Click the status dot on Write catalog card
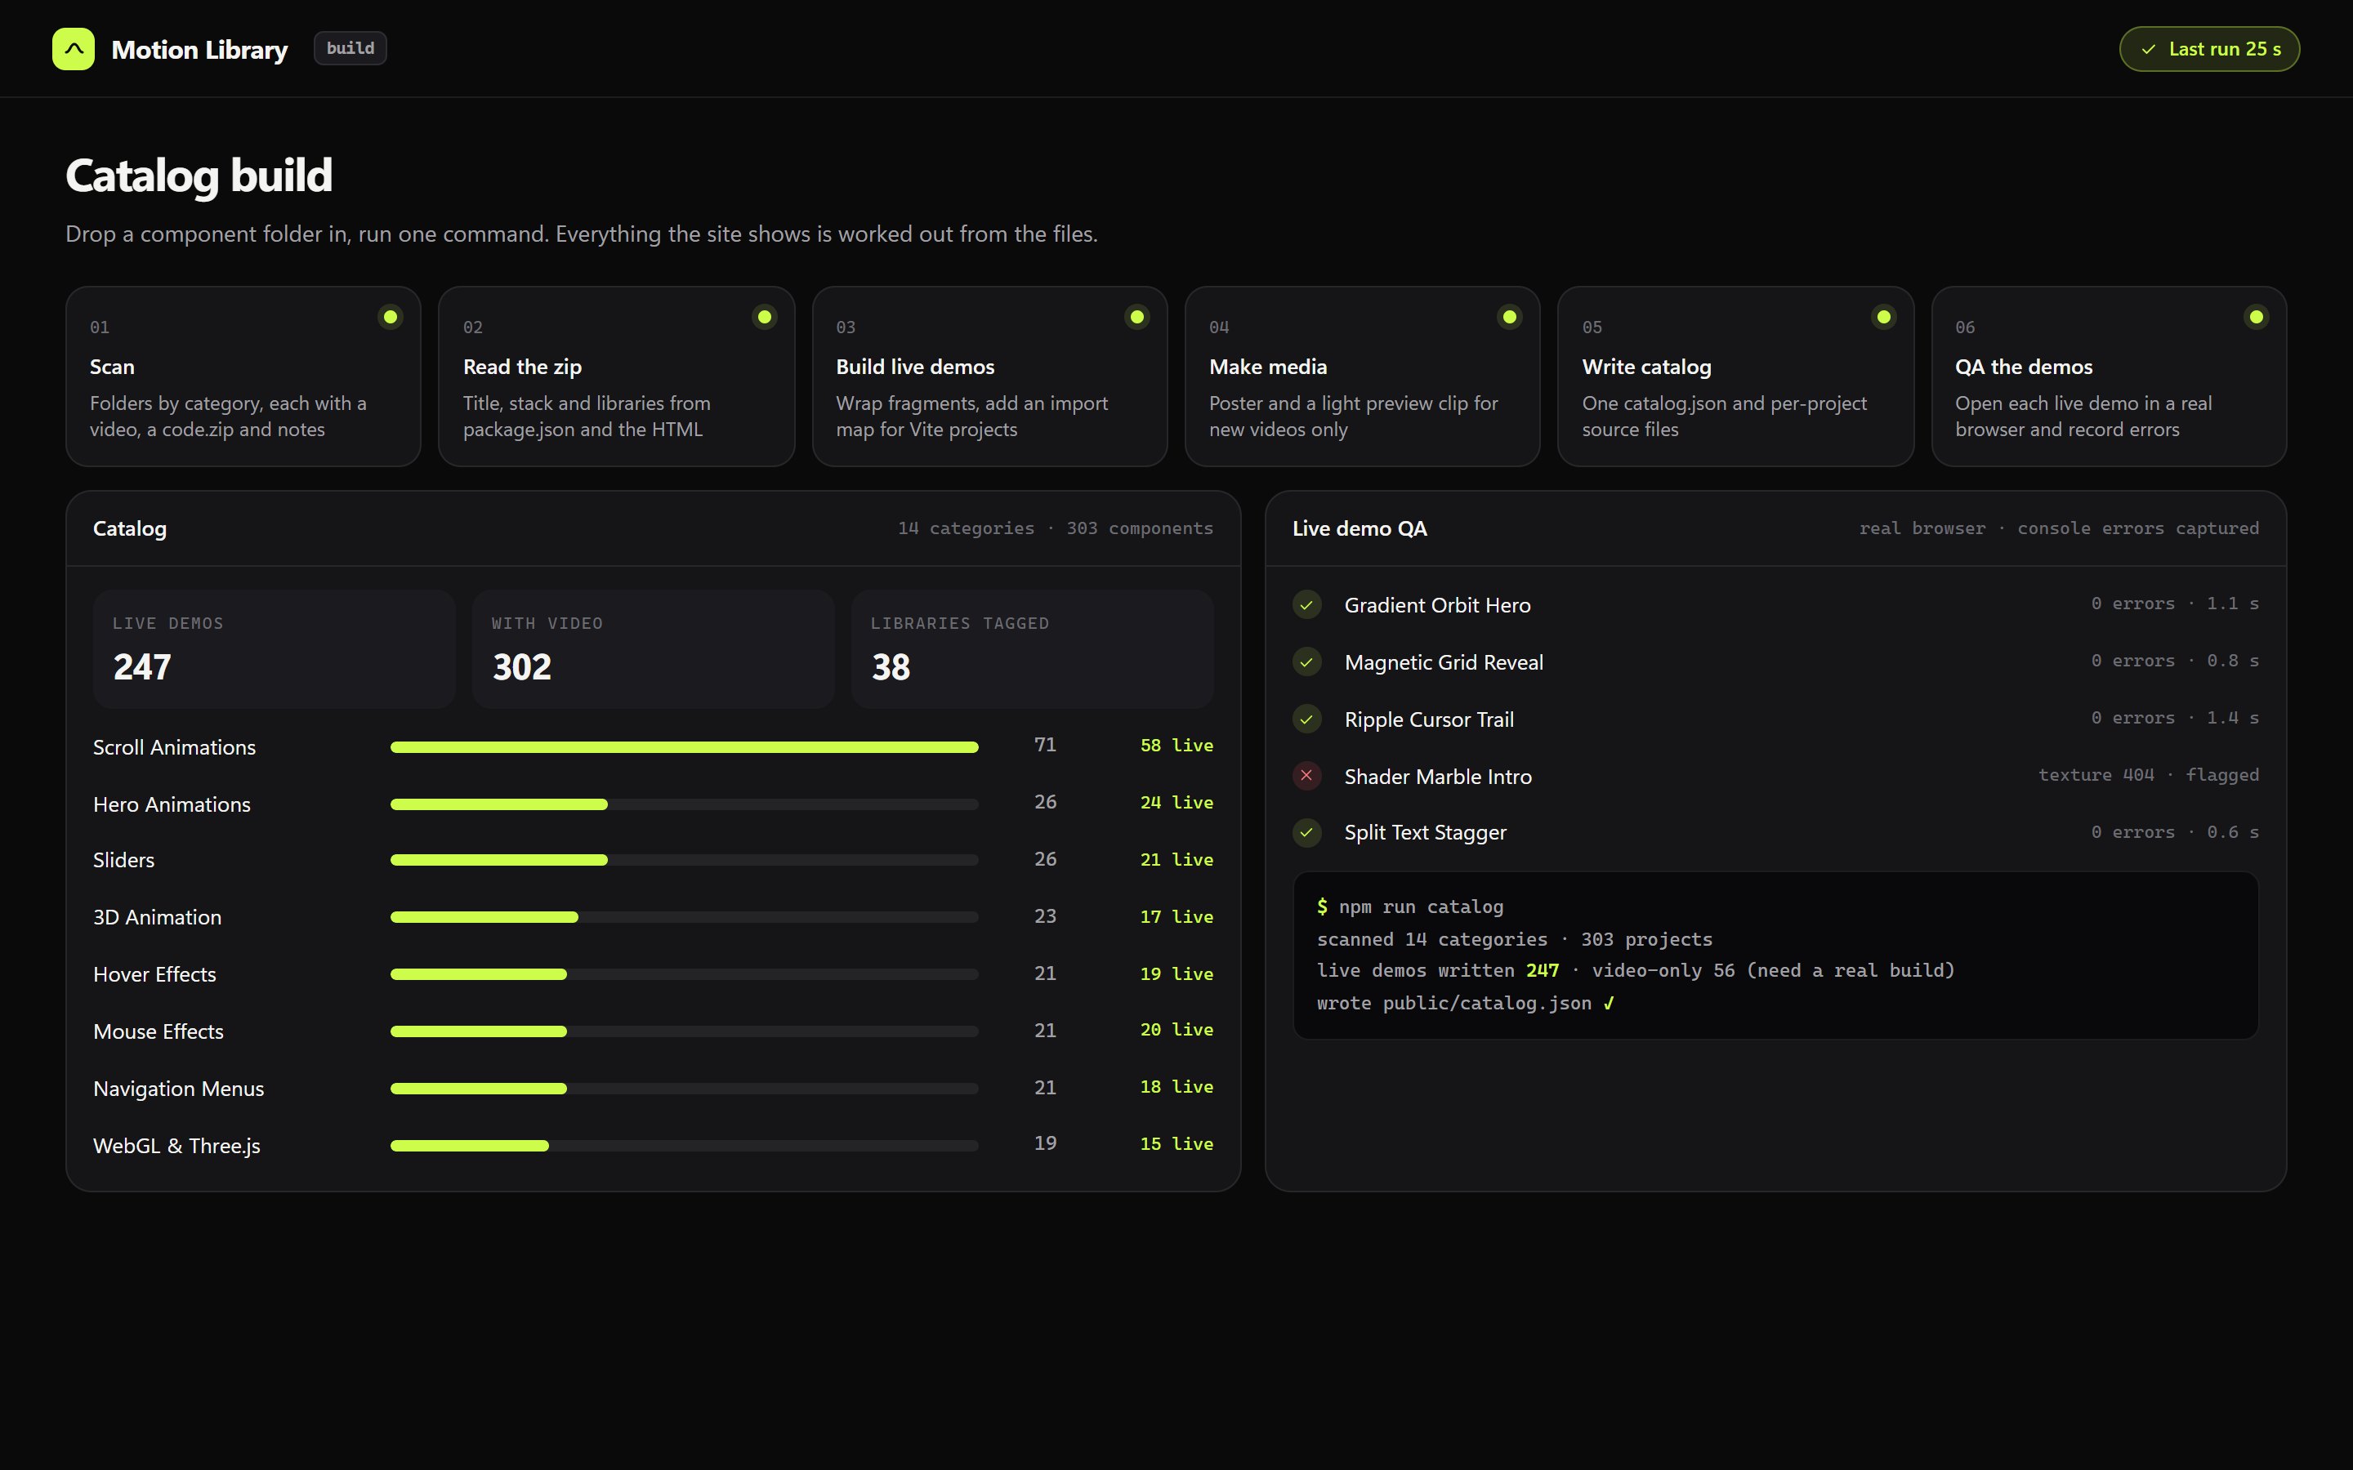This screenshot has width=2353, height=1470. click(1883, 317)
